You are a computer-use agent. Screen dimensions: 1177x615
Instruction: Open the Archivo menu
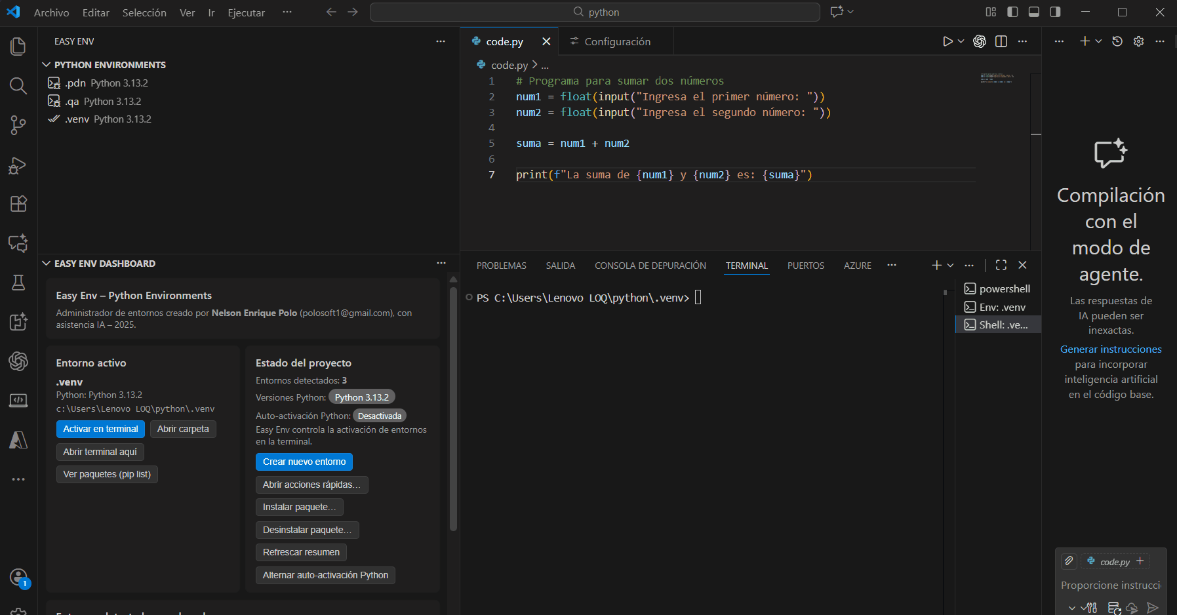click(x=51, y=12)
